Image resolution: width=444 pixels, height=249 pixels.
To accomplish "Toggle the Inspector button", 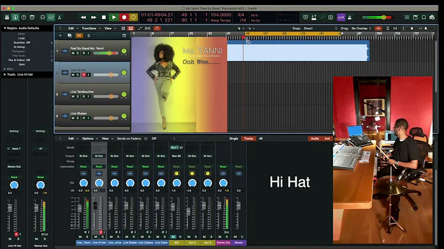I will click(x=15, y=17).
